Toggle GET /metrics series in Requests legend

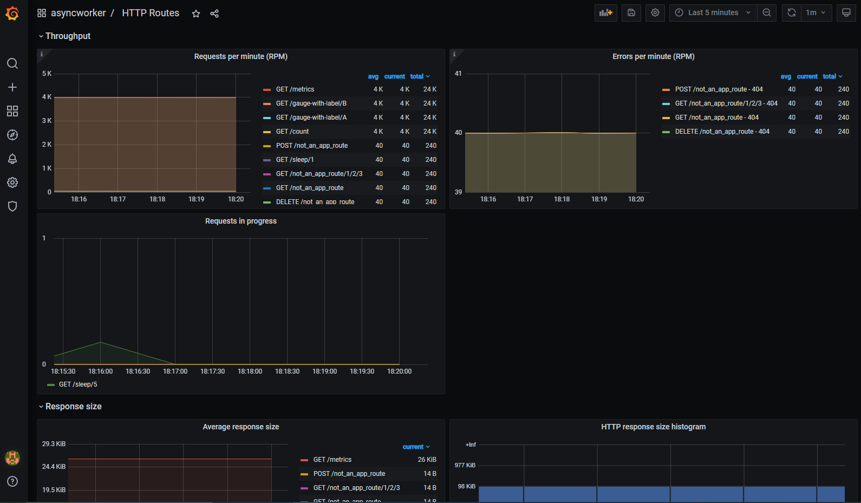pyautogui.click(x=295, y=89)
